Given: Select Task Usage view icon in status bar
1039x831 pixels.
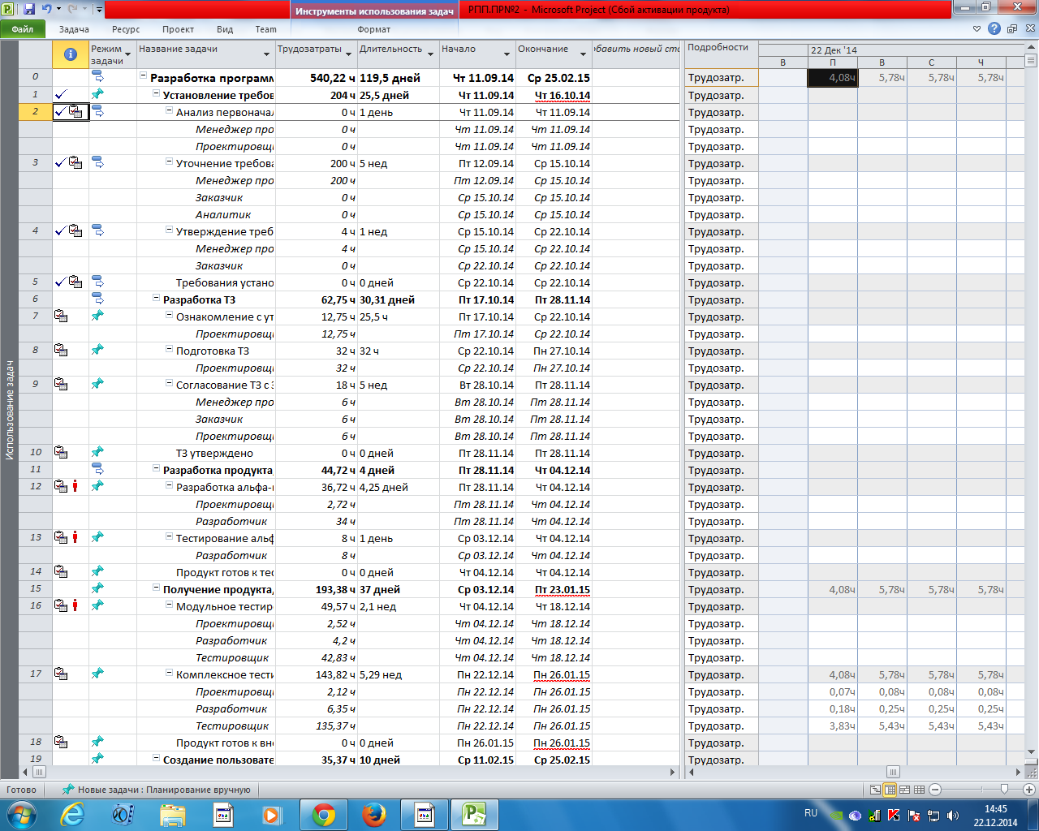Looking at the screenshot, I should pyautogui.click(x=890, y=790).
